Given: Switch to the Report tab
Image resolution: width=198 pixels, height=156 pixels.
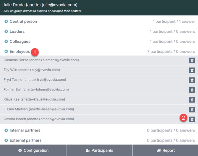Looking at the screenshot, I should click(x=165, y=150).
